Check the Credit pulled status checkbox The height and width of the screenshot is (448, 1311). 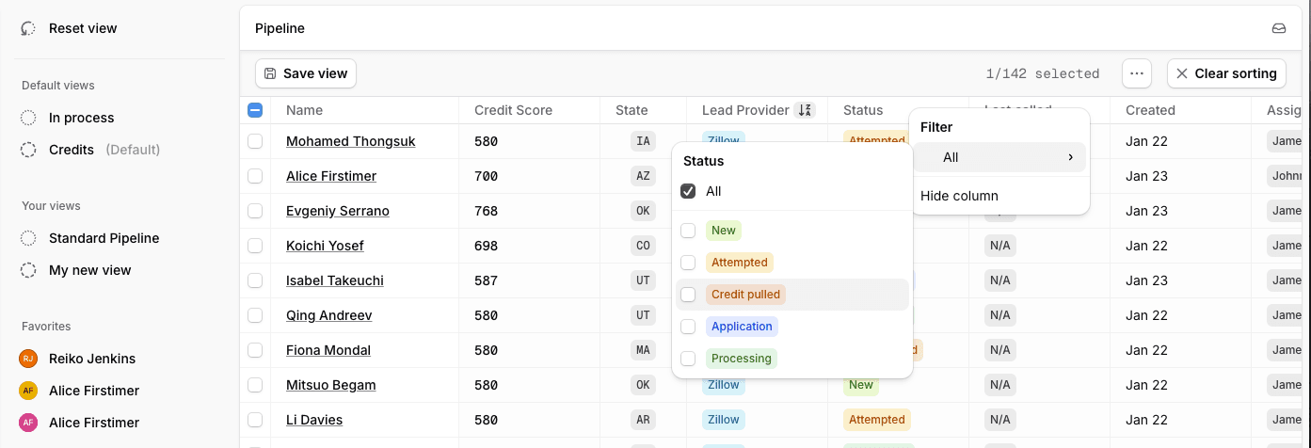(688, 295)
